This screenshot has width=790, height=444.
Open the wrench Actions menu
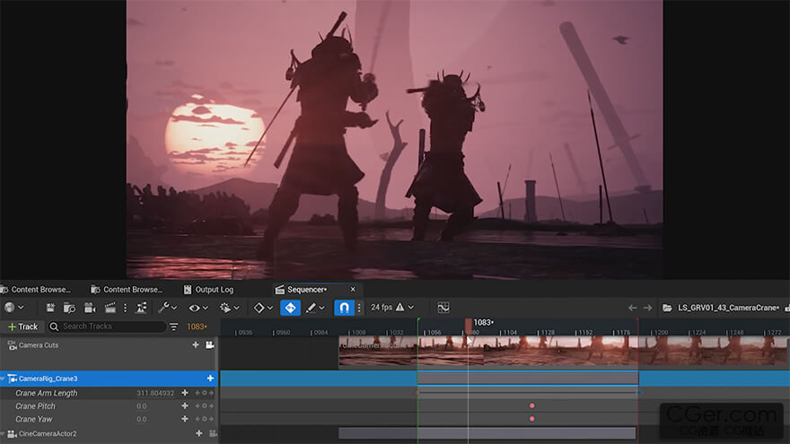[x=168, y=308]
